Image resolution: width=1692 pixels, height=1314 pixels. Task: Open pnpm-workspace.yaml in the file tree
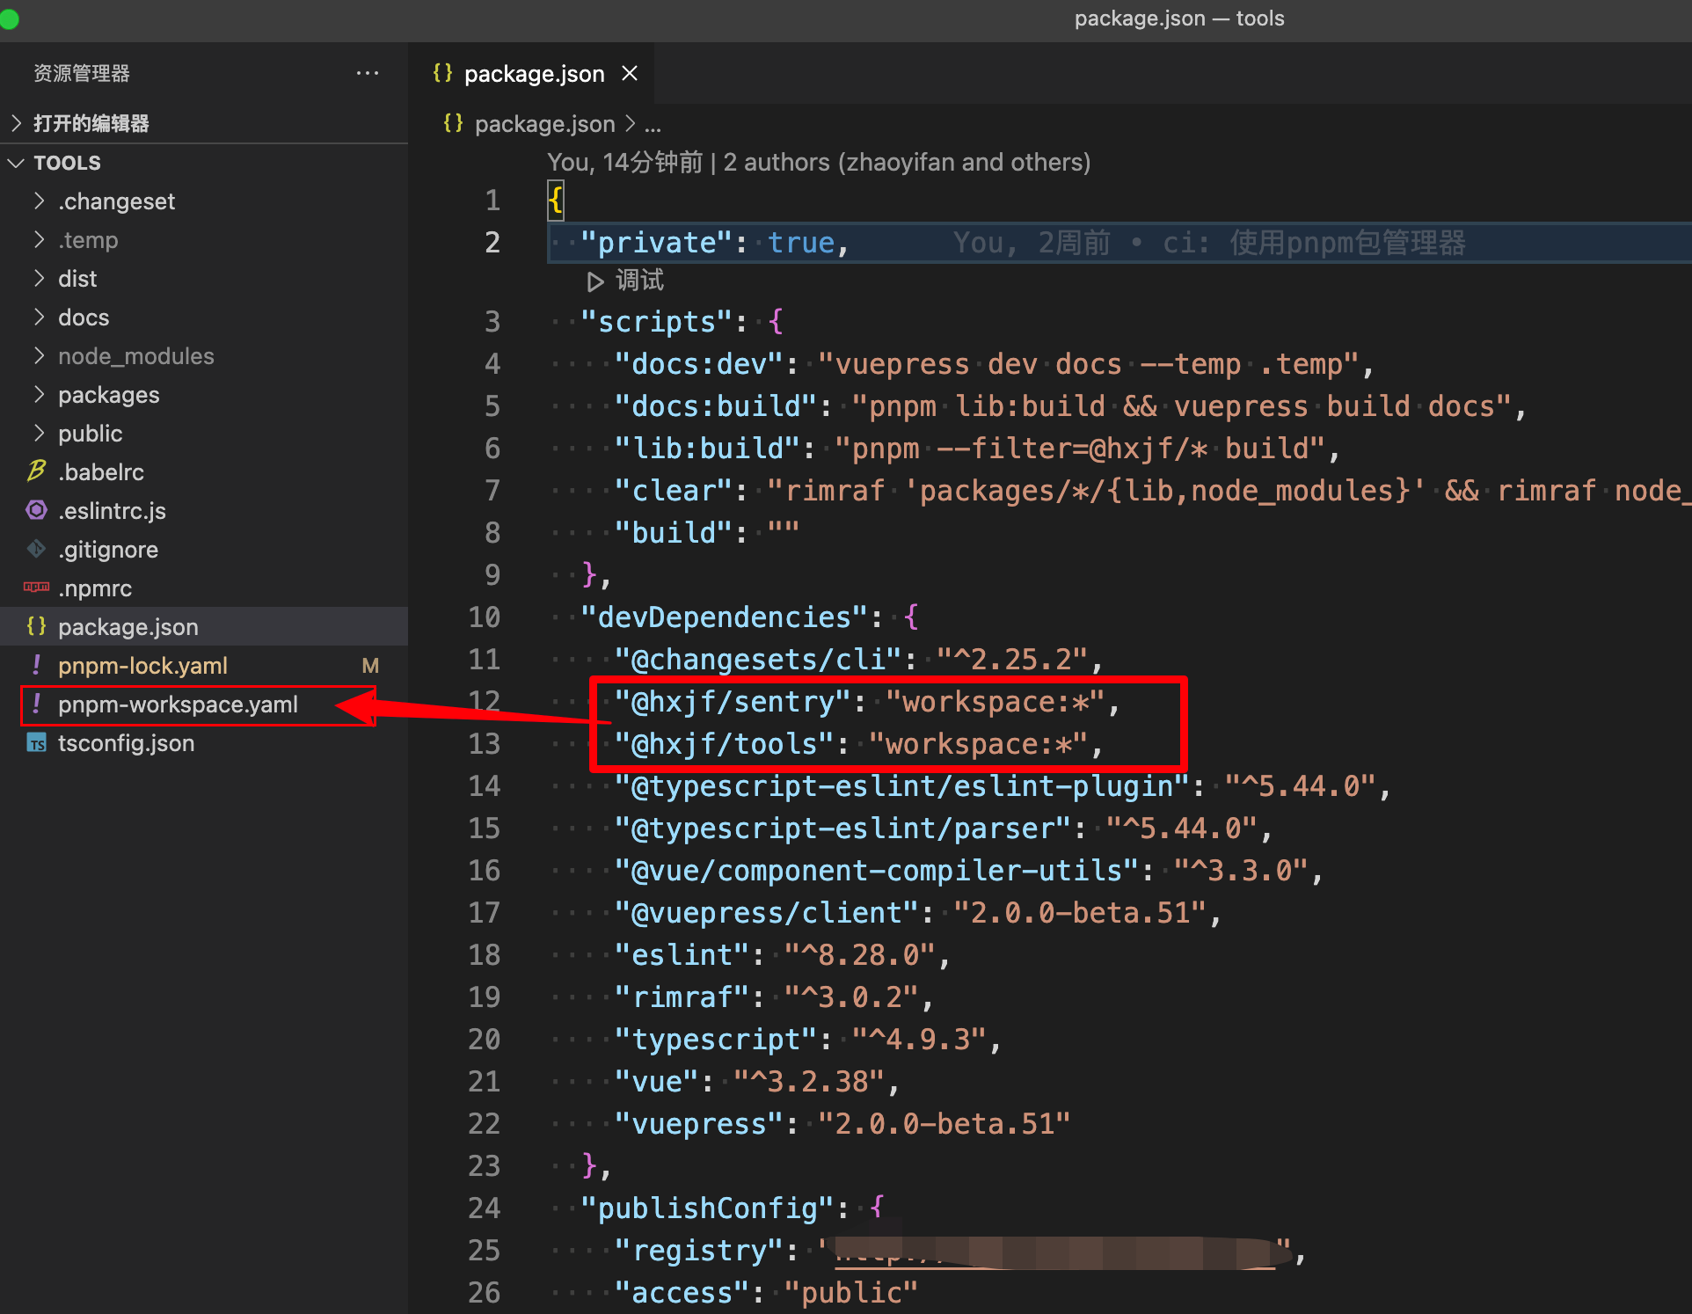pos(178,704)
